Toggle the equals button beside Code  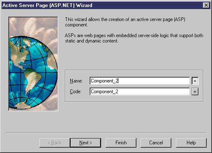click(x=195, y=92)
